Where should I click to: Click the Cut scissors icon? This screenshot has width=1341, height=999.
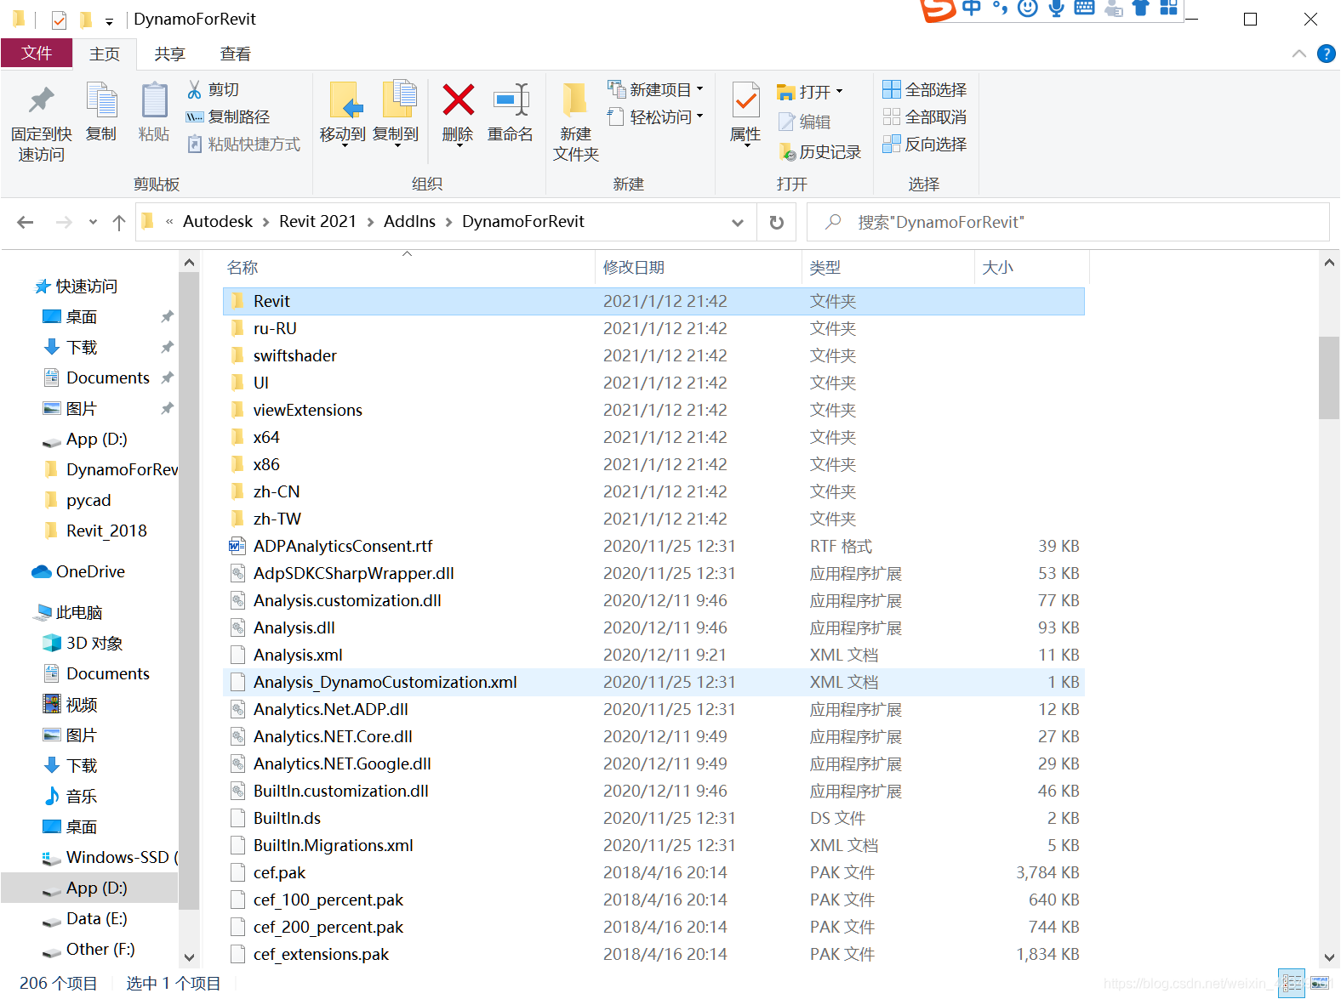(195, 89)
